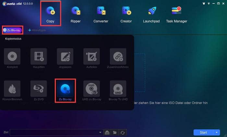Open the title bar settings menu arrow

[x=209, y=4]
